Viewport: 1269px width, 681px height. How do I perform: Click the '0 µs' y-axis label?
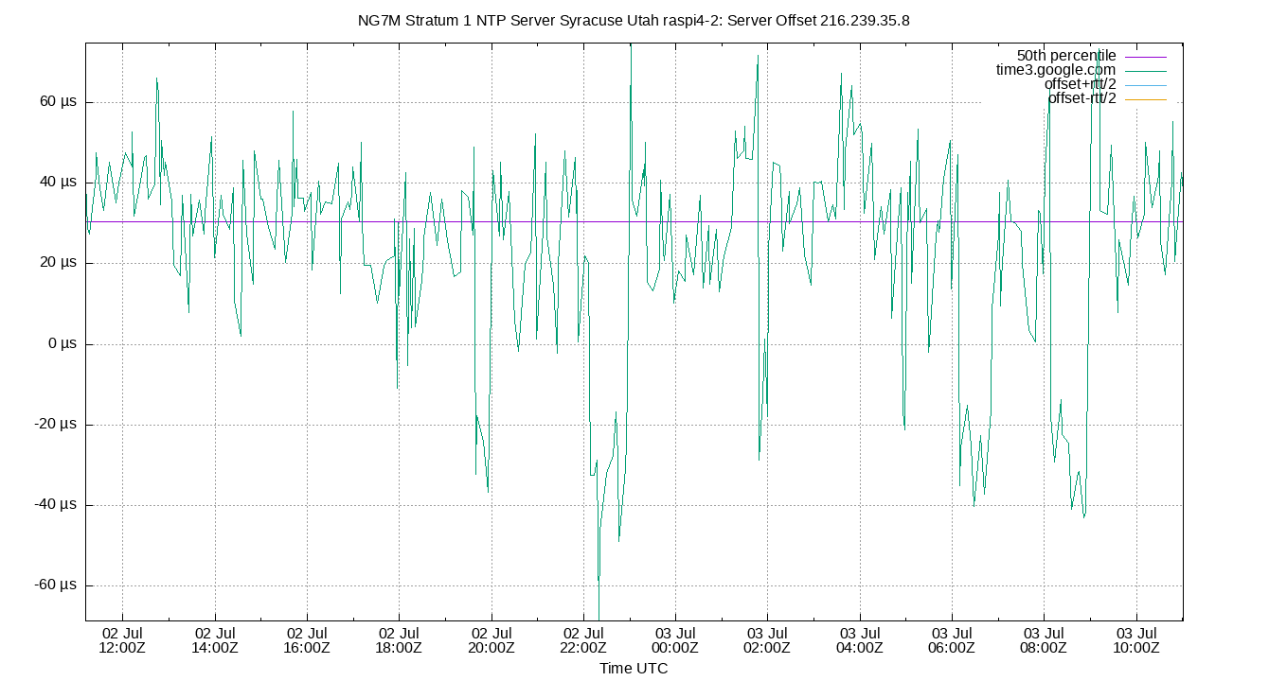(62, 344)
